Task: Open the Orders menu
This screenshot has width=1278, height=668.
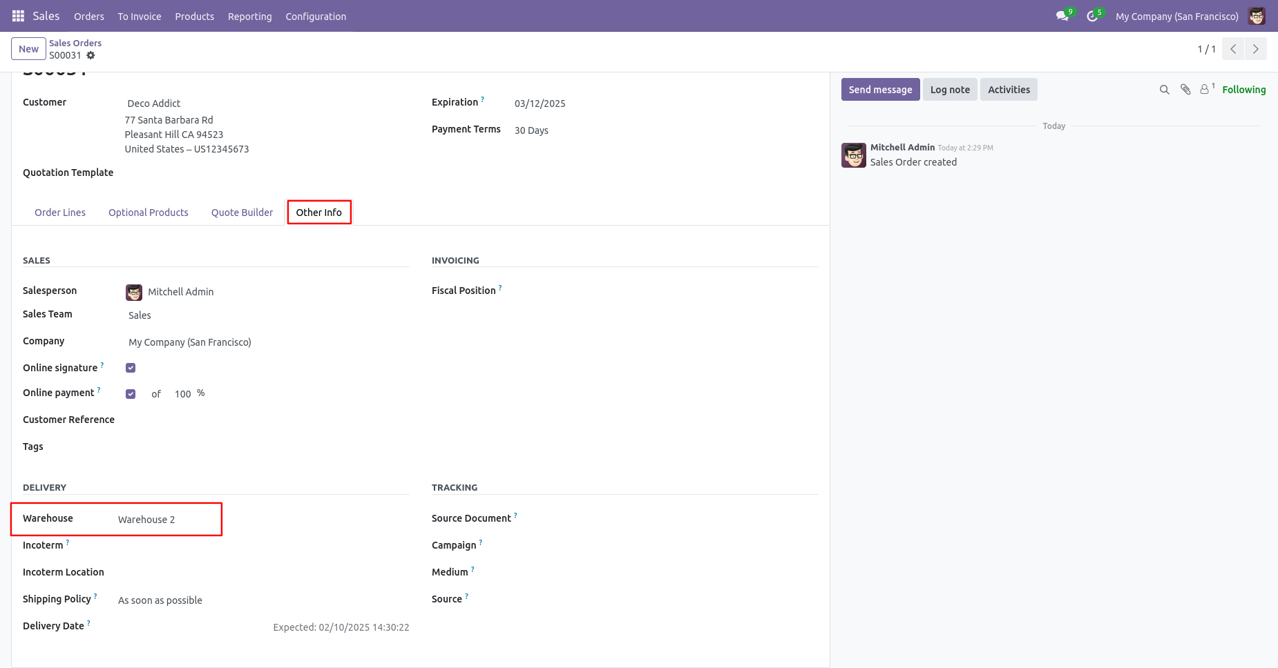Action: 89,16
